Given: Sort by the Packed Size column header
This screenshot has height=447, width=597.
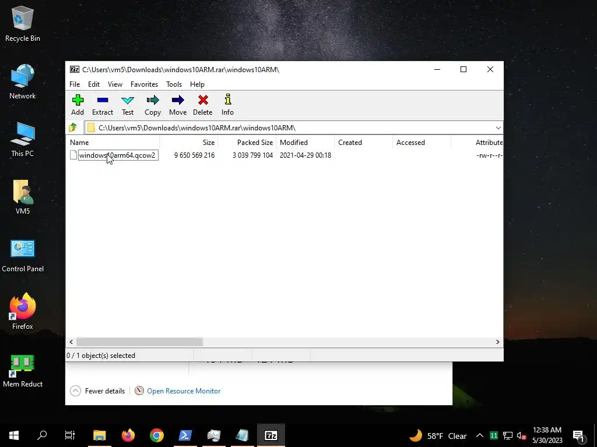Looking at the screenshot, I should [247, 143].
